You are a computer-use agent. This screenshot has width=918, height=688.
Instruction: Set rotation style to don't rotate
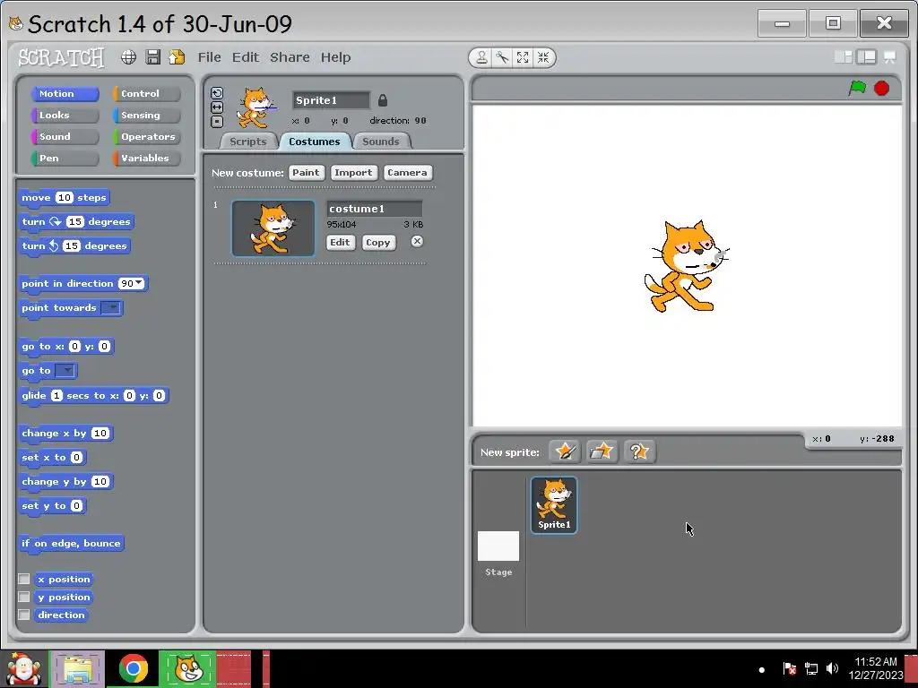pyautogui.click(x=217, y=122)
